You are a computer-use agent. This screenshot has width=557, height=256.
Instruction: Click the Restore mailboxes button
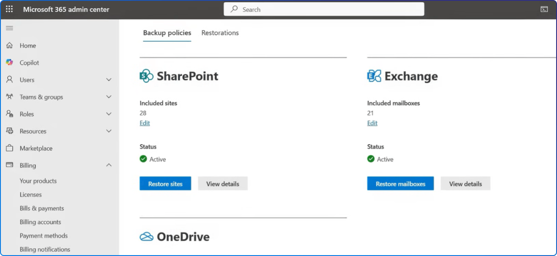tap(400, 183)
